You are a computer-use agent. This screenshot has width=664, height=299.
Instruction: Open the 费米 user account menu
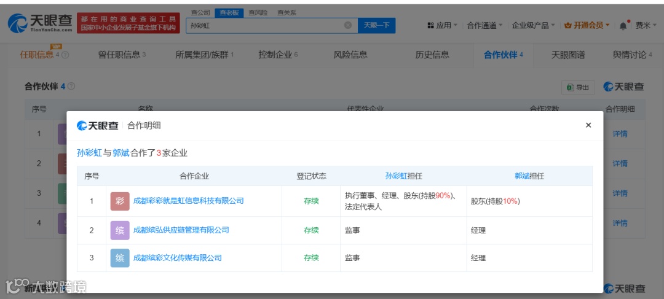click(646, 25)
